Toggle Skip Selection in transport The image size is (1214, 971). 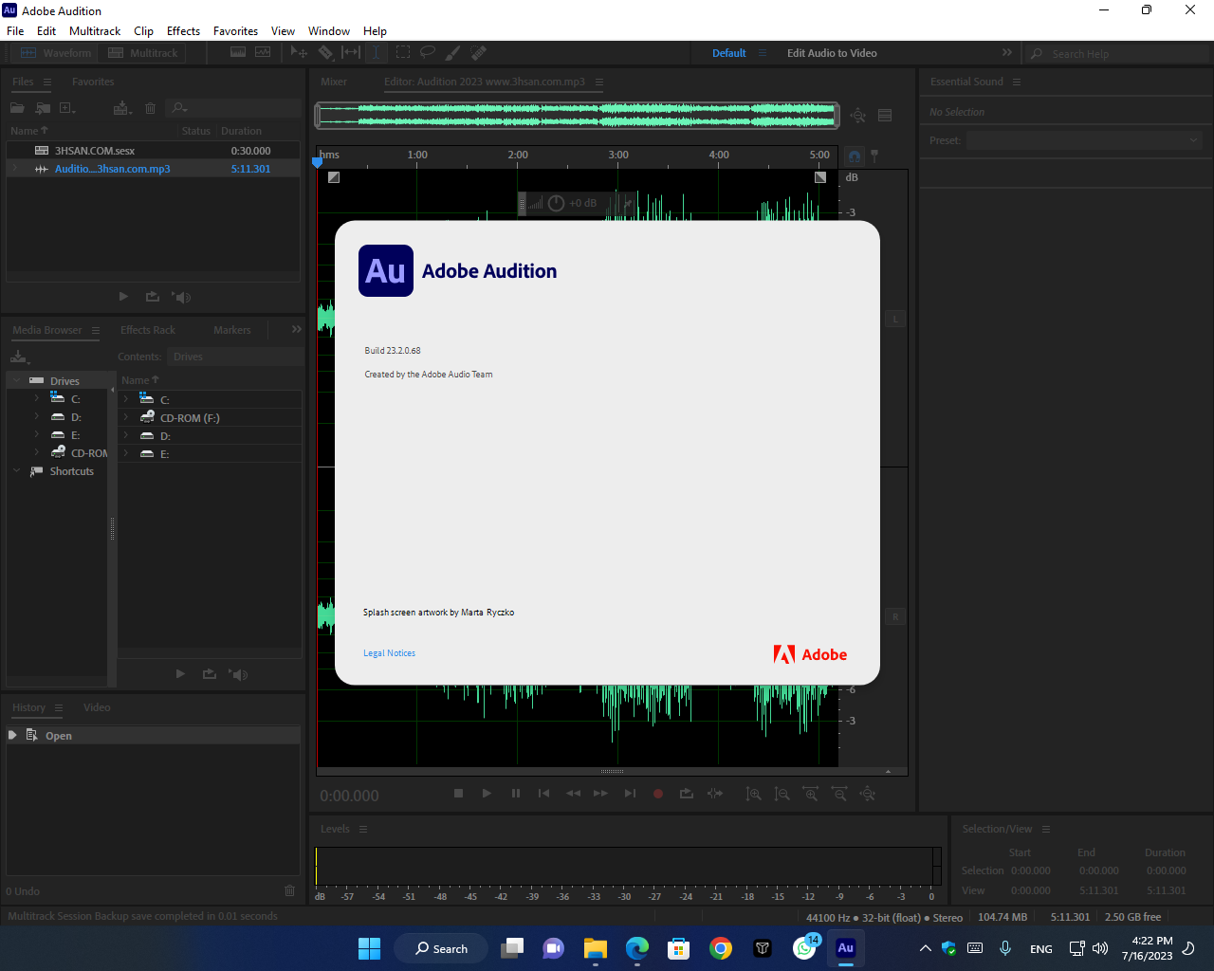click(x=715, y=794)
